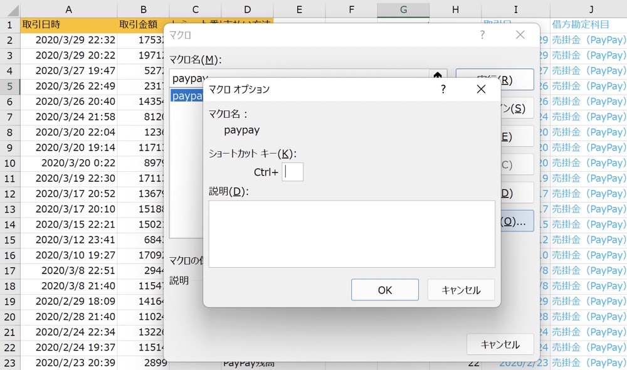Select row 23 header
627x370 pixels.
click(9, 363)
